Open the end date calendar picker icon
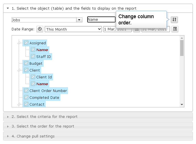The width and height of the screenshot is (196, 144). click(x=175, y=29)
